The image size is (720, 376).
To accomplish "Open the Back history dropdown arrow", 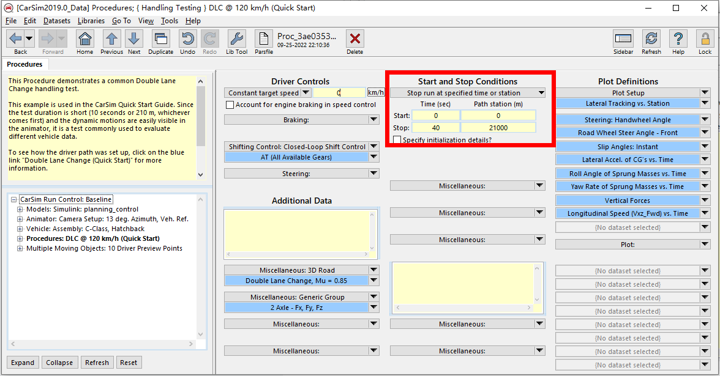I will click(x=29, y=39).
